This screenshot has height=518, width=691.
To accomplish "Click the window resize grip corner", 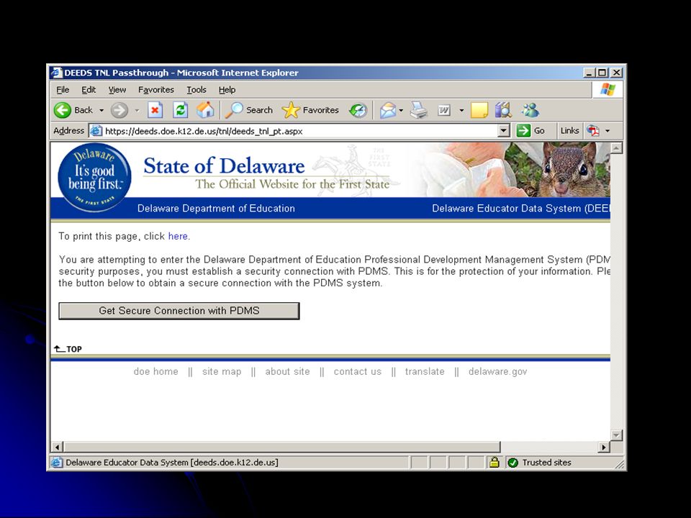I will point(620,464).
